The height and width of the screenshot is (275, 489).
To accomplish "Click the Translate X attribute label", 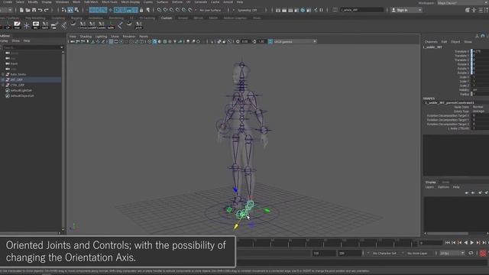I will click(x=461, y=51).
